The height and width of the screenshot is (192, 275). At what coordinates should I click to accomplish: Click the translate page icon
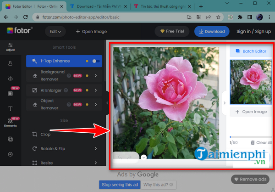[199, 17]
